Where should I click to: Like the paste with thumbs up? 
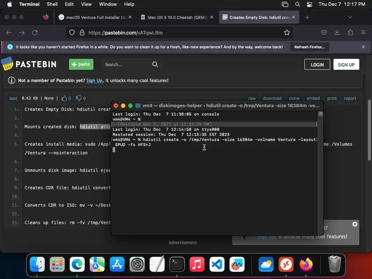64,98
